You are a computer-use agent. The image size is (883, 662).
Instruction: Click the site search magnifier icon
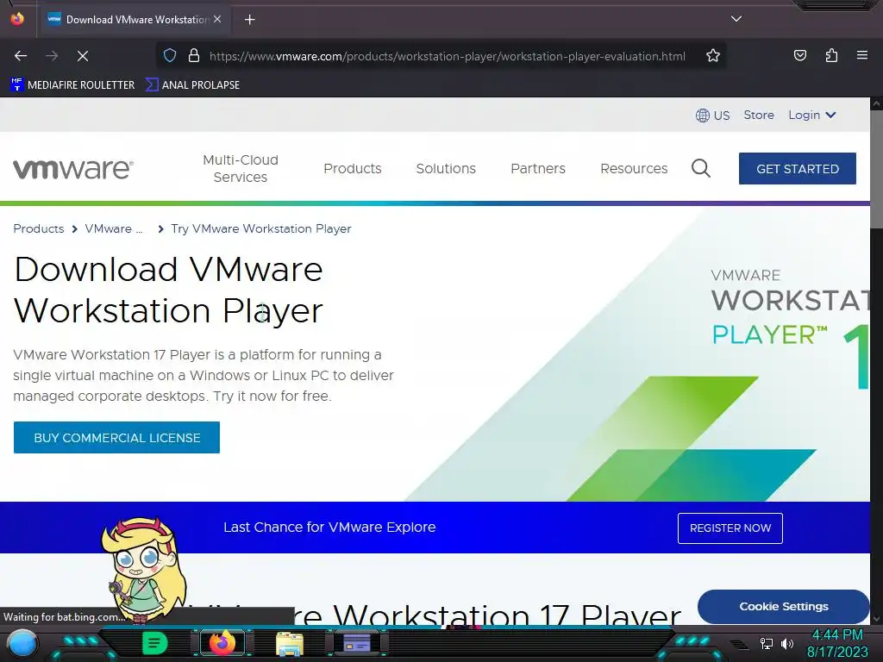pos(700,168)
